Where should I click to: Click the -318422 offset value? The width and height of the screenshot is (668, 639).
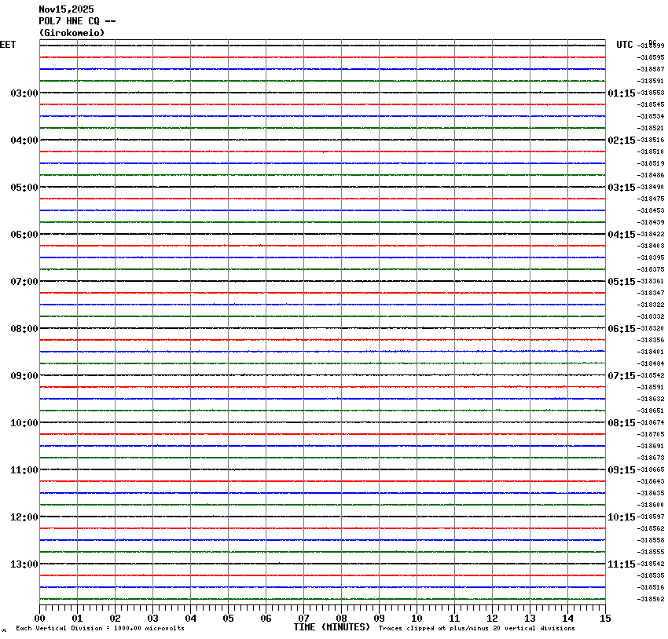coord(651,234)
